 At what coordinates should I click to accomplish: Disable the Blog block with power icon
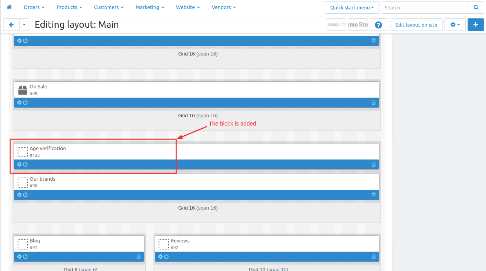[25, 257]
